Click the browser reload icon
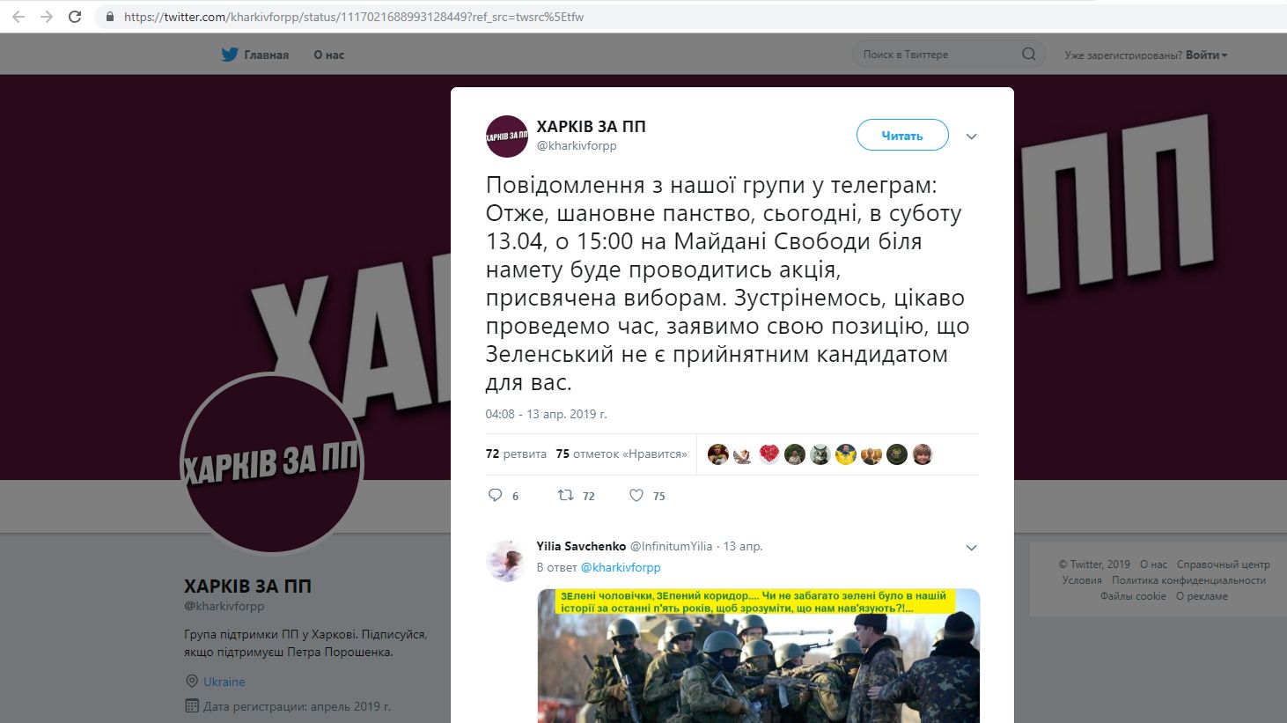 [x=75, y=17]
